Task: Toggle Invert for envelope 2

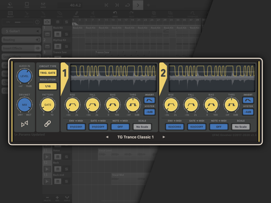Action: (248, 100)
